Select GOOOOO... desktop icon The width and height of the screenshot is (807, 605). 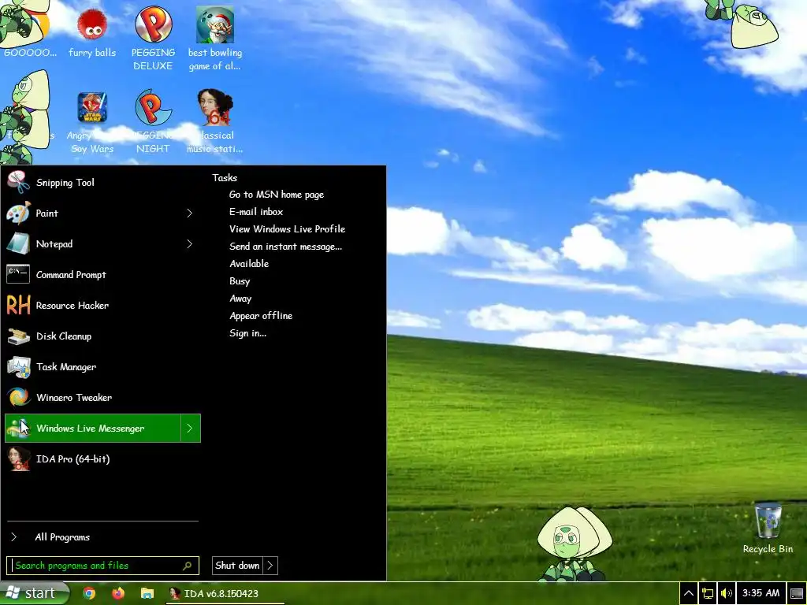(x=28, y=30)
